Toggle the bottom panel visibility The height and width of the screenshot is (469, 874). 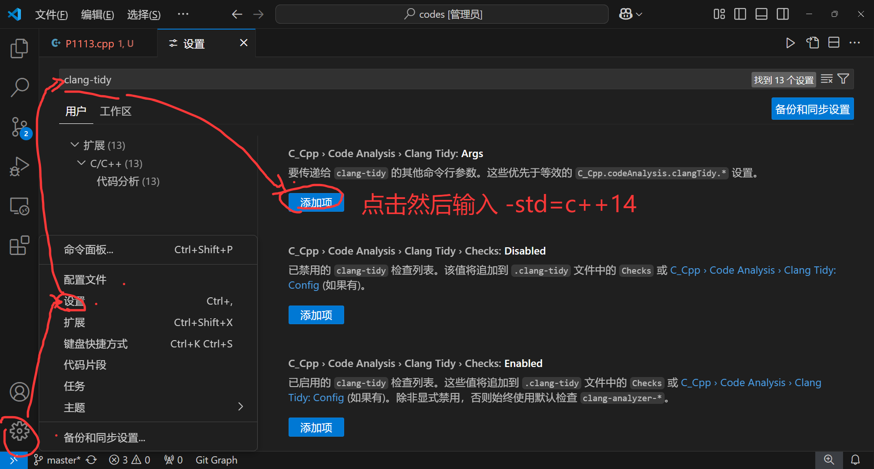coord(762,14)
